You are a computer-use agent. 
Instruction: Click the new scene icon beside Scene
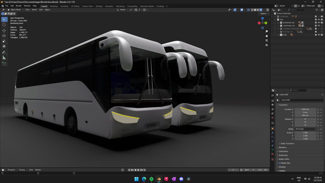point(295,6)
